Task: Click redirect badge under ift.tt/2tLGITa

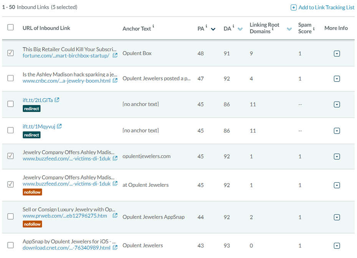Action: 31,109
